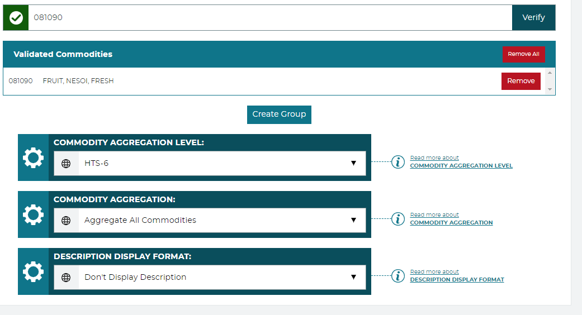The image size is (582, 315).
Task: Click the gear icon beside Commodity Aggregation
Action: coord(34,214)
